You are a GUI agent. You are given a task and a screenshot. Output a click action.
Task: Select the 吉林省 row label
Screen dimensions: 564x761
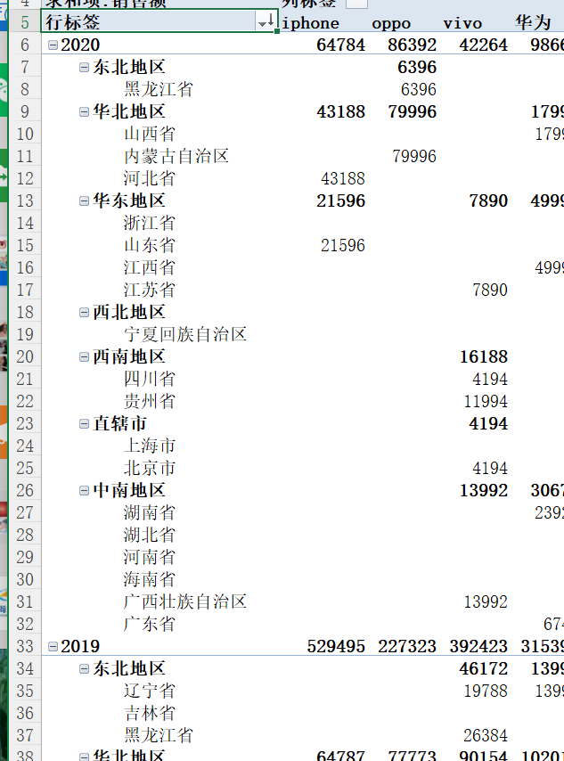[149, 714]
